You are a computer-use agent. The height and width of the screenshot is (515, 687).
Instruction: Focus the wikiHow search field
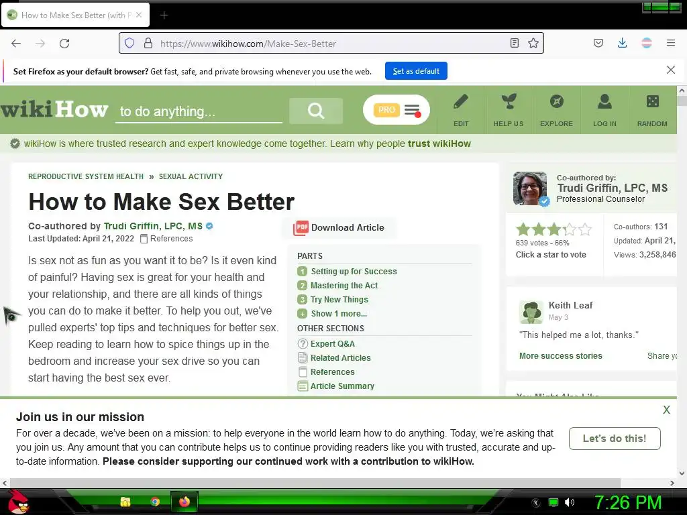(x=199, y=111)
